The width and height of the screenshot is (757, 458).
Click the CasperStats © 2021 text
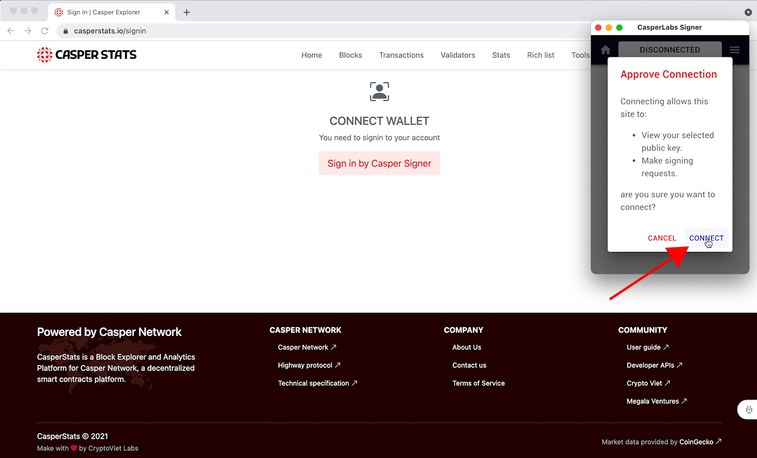click(x=72, y=436)
